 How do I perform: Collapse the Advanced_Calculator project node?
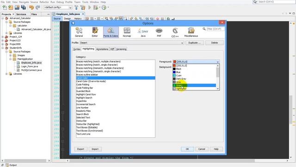(x=3, y=19)
